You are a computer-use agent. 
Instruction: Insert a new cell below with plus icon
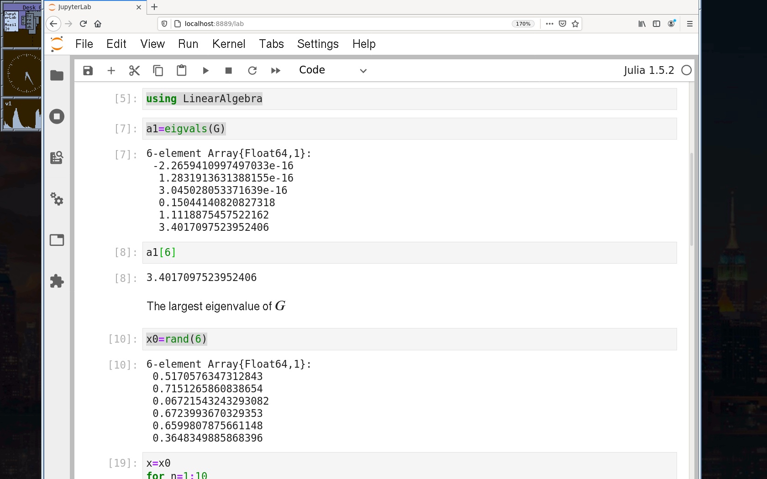click(111, 71)
